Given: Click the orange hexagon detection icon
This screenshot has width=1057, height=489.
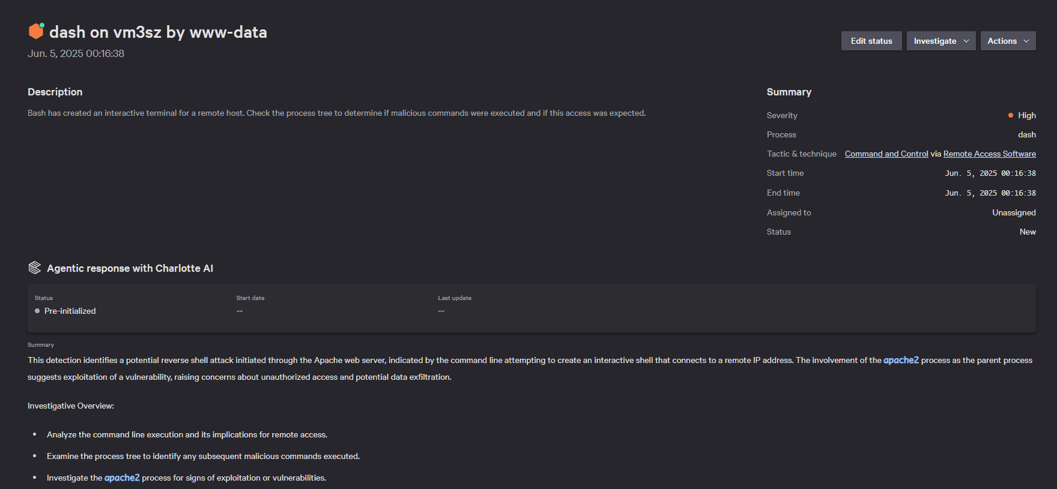Looking at the screenshot, I should pos(36,31).
